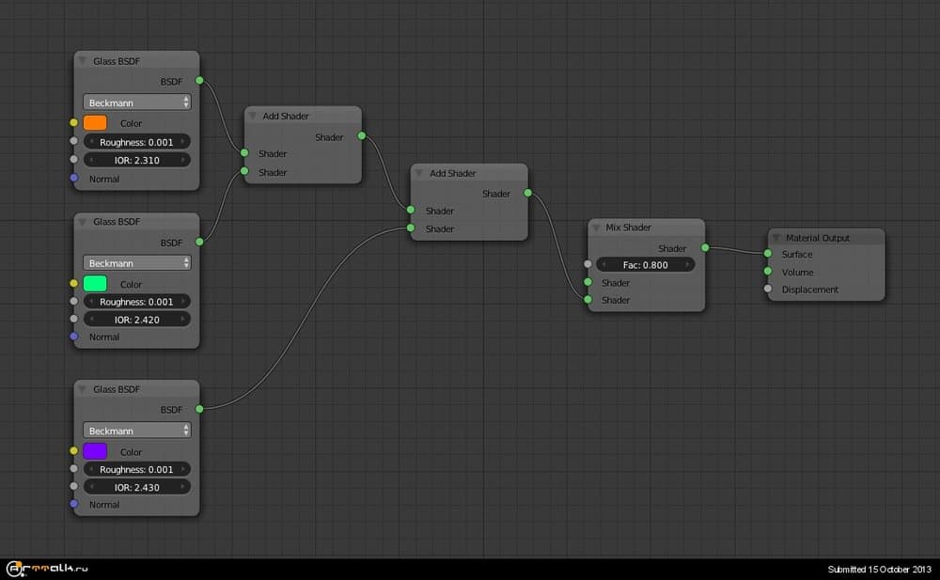Click the Shader output socket on Mix Shader
Screen dimensions: 940x580
tap(704, 248)
